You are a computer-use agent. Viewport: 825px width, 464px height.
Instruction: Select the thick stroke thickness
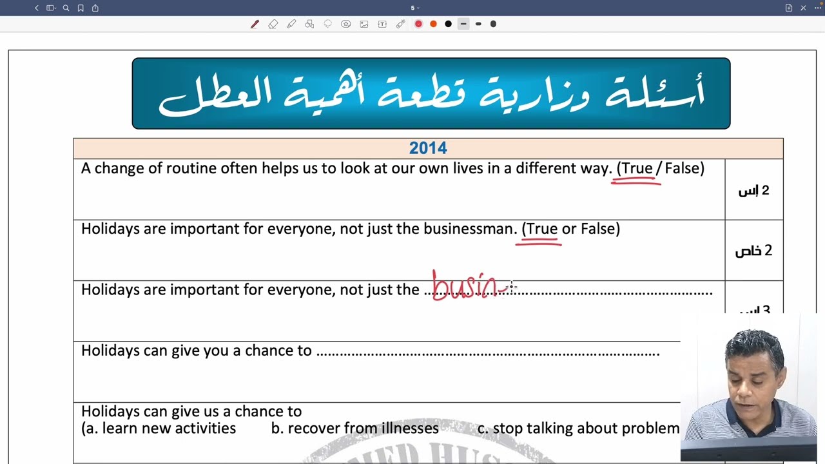[493, 24]
